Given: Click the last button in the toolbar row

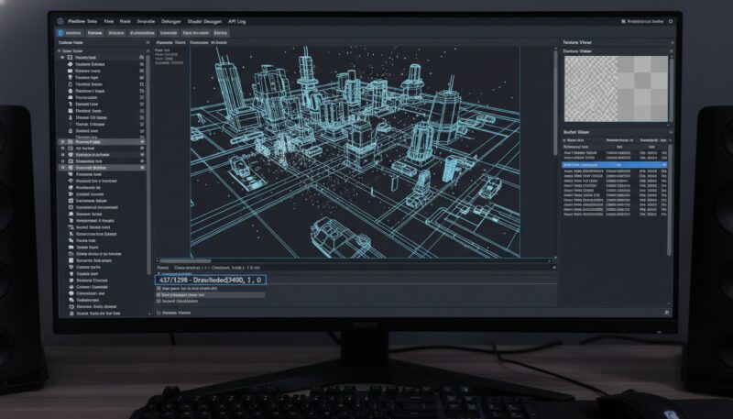Looking at the screenshot, I should 221,32.
